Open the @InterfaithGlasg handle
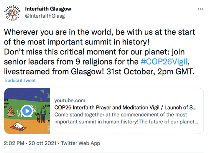This screenshot has width=209, height=153. coord(45,16)
